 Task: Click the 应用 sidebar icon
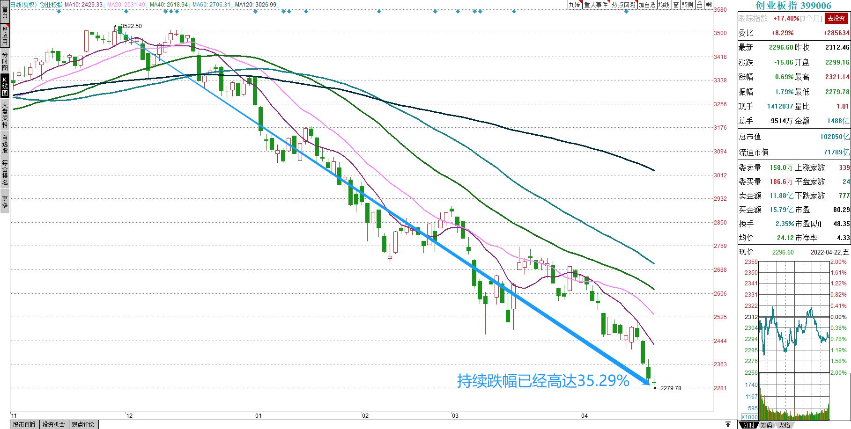[5, 36]
